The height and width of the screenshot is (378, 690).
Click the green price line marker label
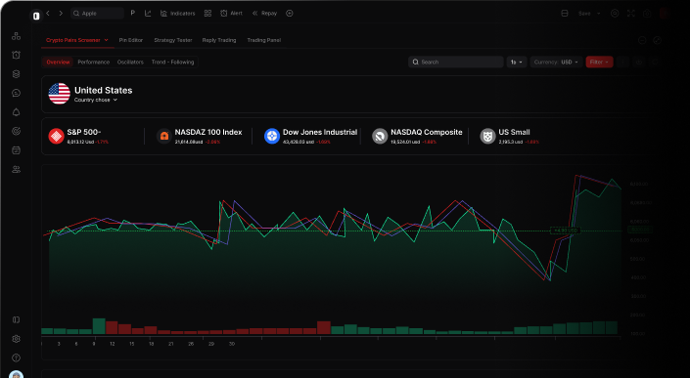566,231
